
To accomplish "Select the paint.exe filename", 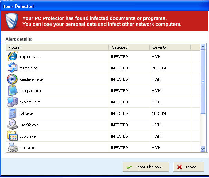I will (x=27, y=148).
